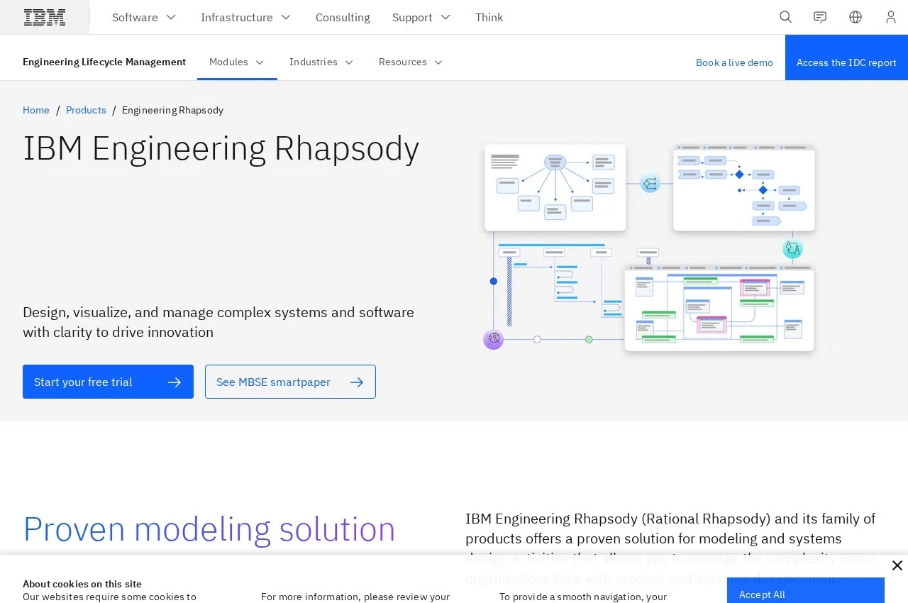
Task: Click Start your free trial button
Action: coord(108,382)
